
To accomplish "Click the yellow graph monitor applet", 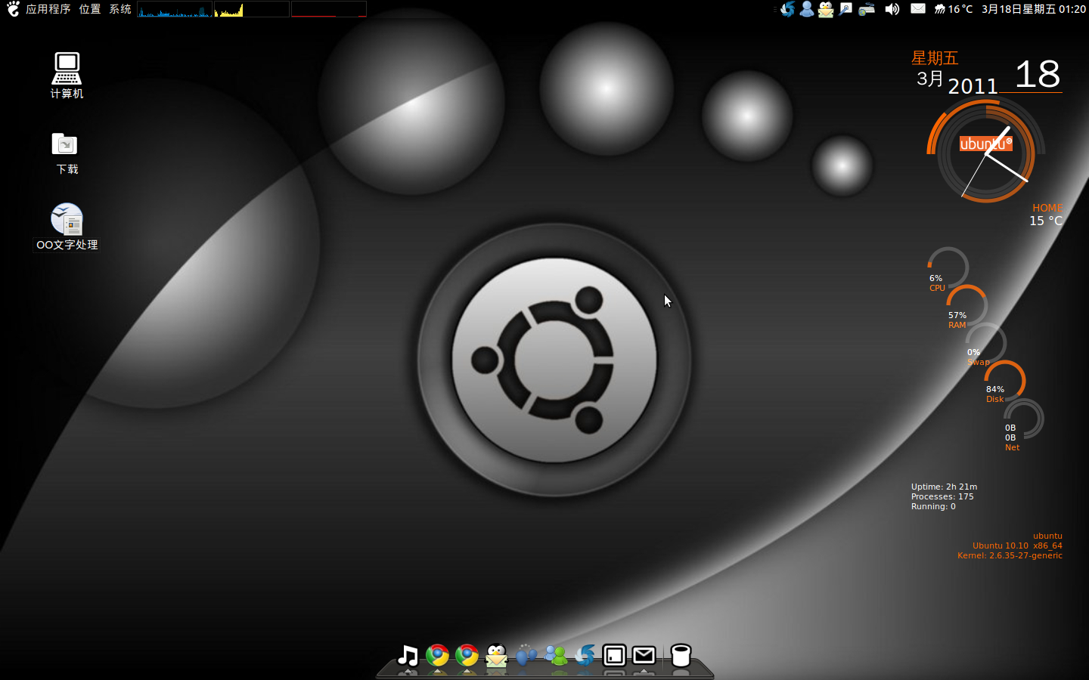I will pyautogui.click(x=252, y=9).
